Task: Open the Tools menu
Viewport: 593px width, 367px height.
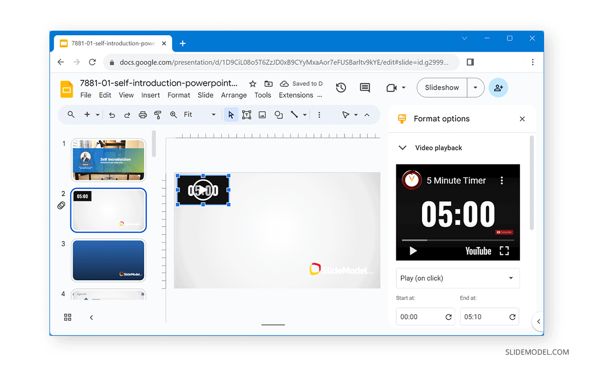Action: [x=263, y=95]
